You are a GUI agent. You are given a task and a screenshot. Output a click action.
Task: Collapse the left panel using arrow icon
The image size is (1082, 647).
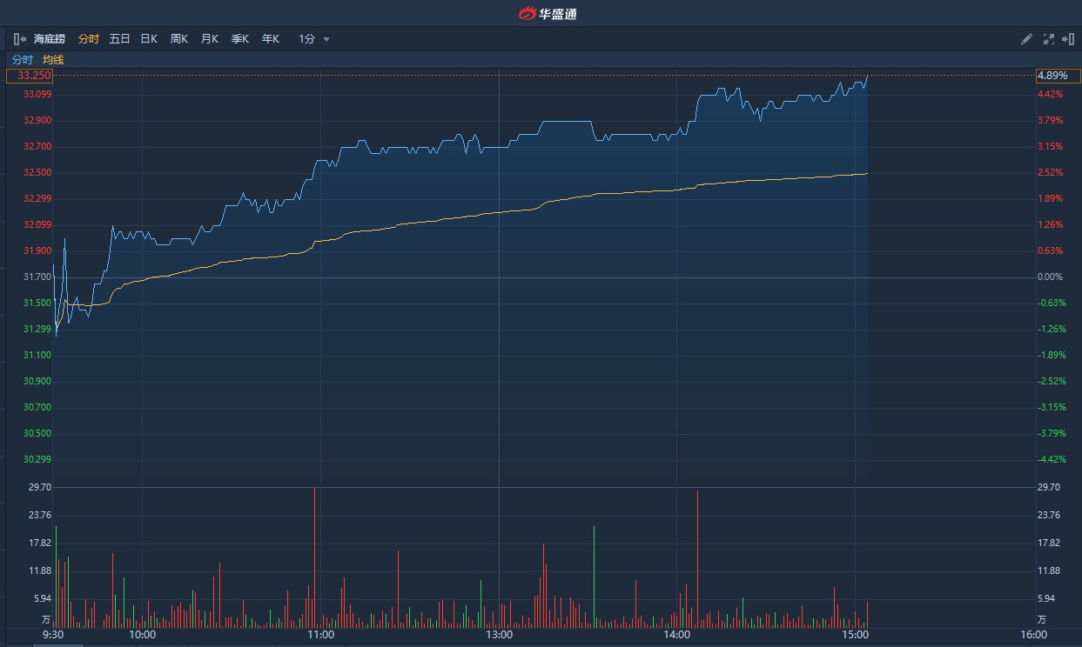pyautogui.click(x=20, y=39)
